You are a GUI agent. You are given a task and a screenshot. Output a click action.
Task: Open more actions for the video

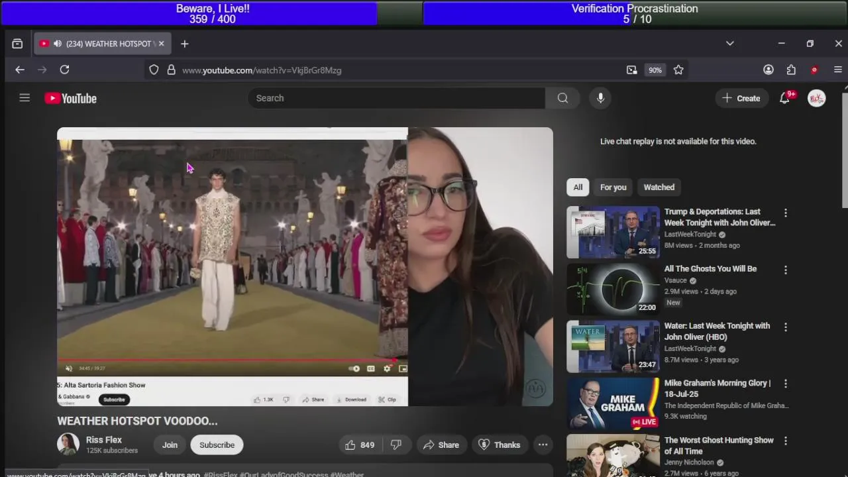(543, 445)
